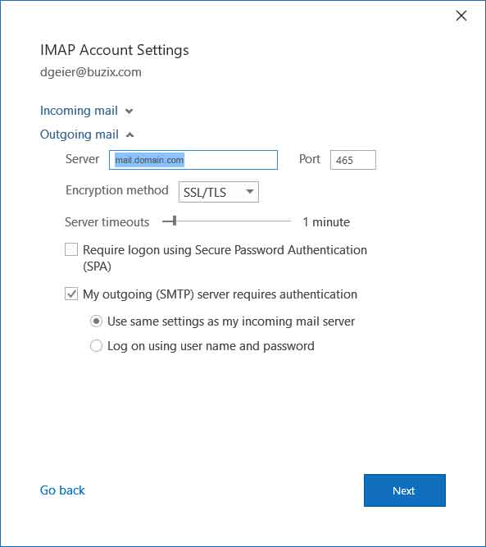Click the outgoing Server text field

coord(193,160)
